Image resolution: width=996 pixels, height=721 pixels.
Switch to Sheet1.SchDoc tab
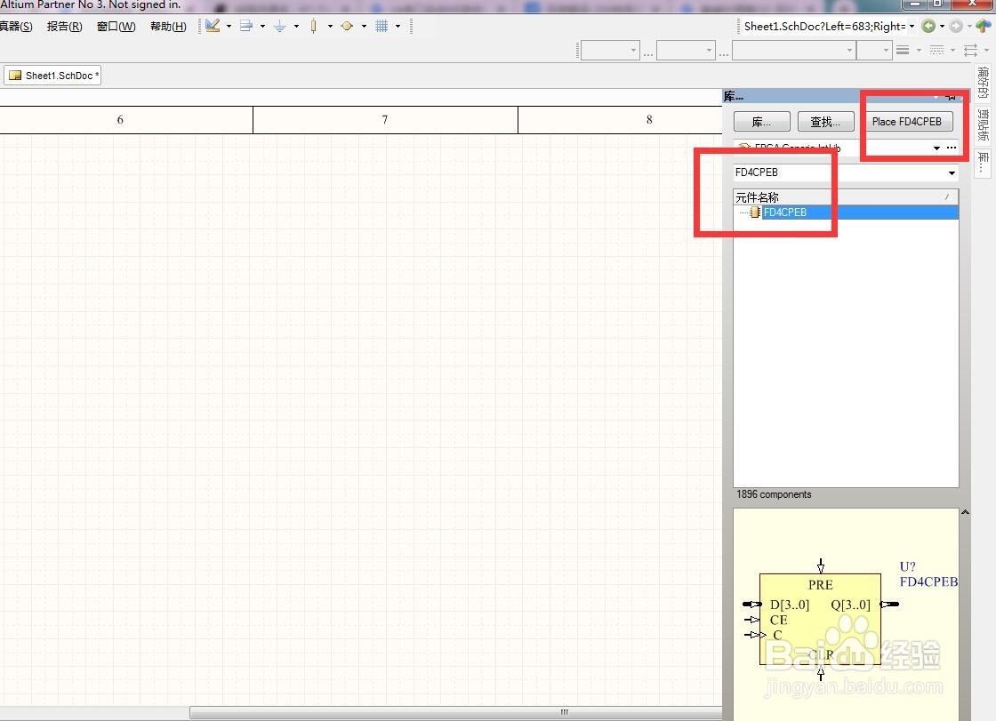tap(52, 76)
